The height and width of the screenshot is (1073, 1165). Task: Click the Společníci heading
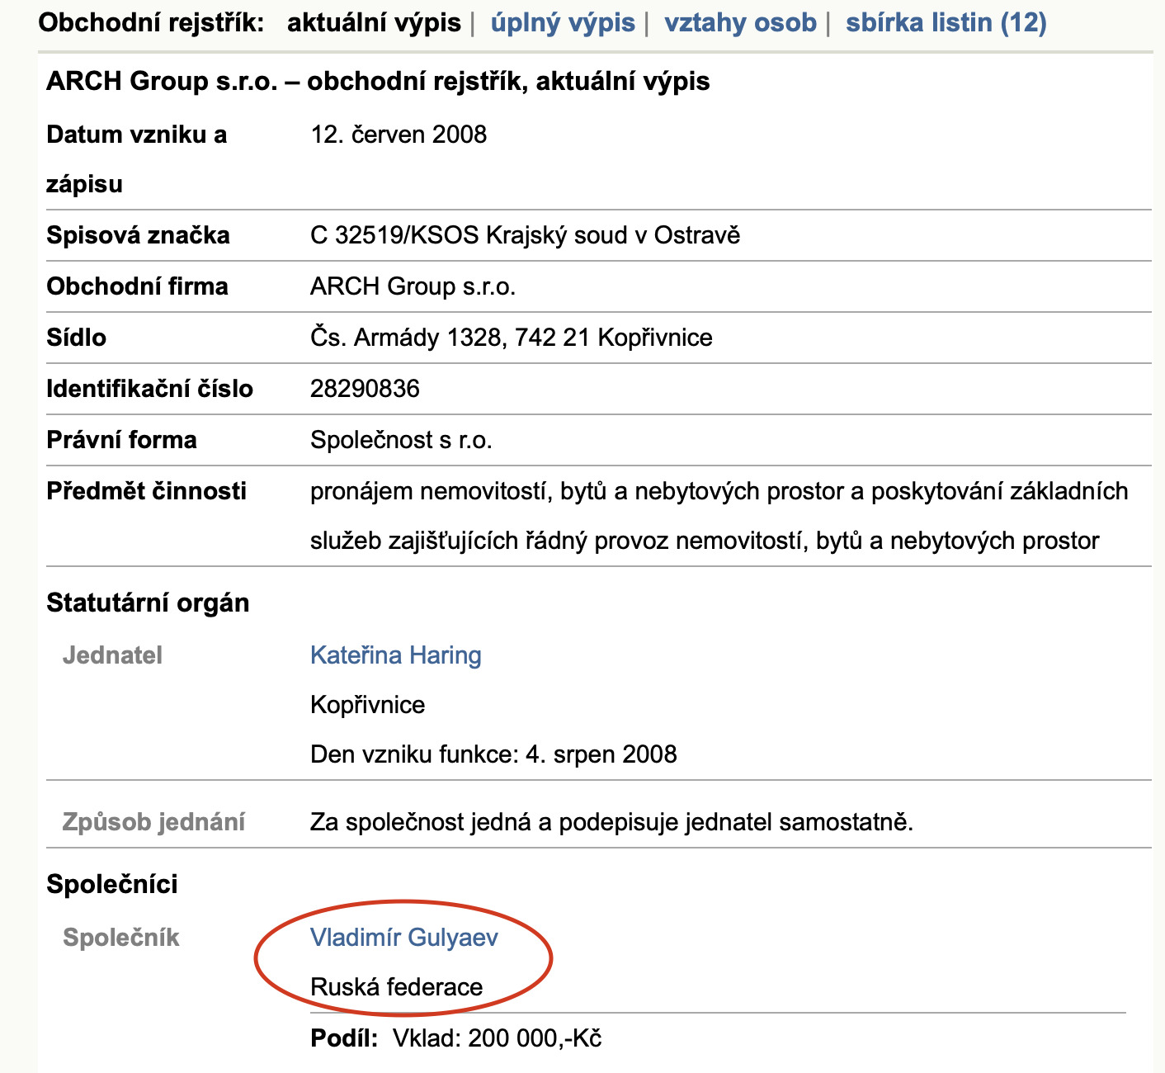[x=112, y=885]
